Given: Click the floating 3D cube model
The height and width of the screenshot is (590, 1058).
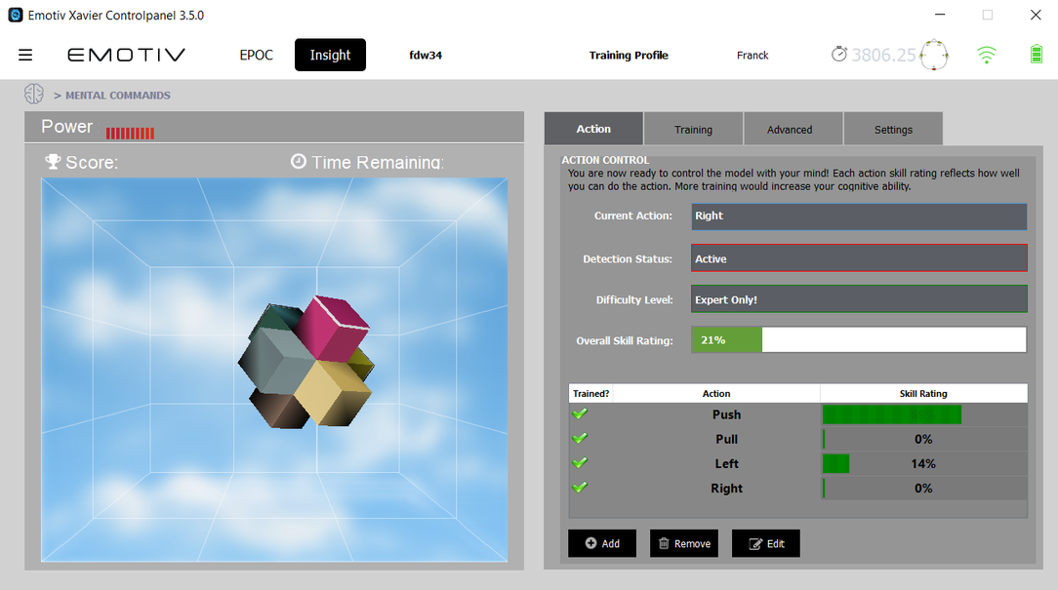Looking at the screenshot, I should [305, 362].
